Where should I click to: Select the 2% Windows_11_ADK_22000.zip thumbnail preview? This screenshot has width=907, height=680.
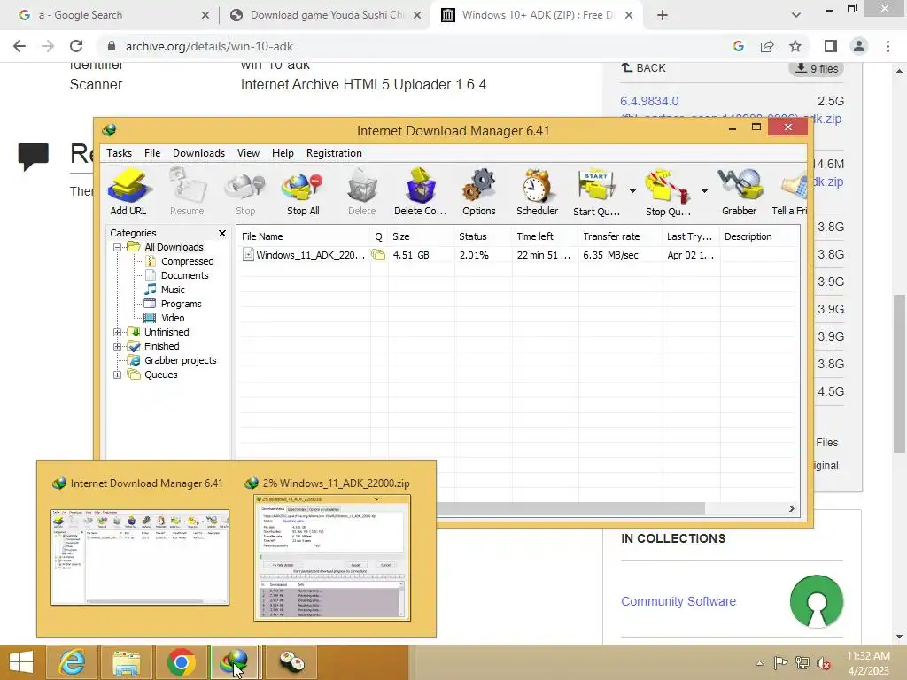(332, 558)
